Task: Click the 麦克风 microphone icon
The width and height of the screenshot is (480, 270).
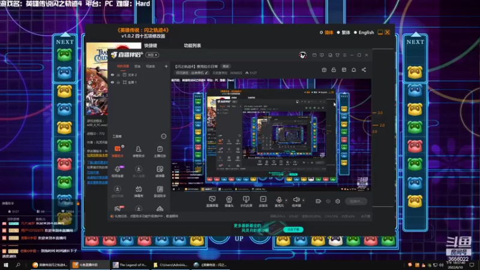Action: pos(279,200)
